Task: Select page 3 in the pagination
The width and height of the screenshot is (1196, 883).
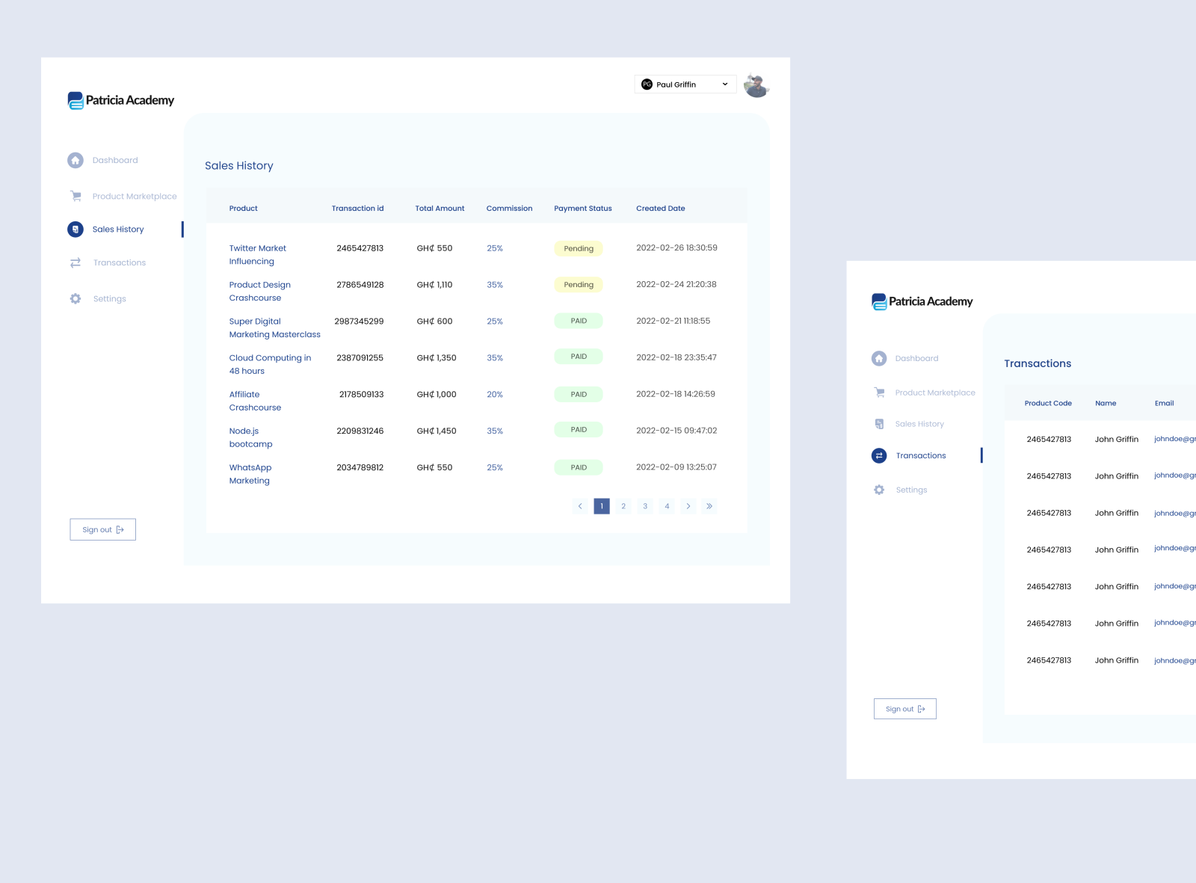Action: point(644,506)
